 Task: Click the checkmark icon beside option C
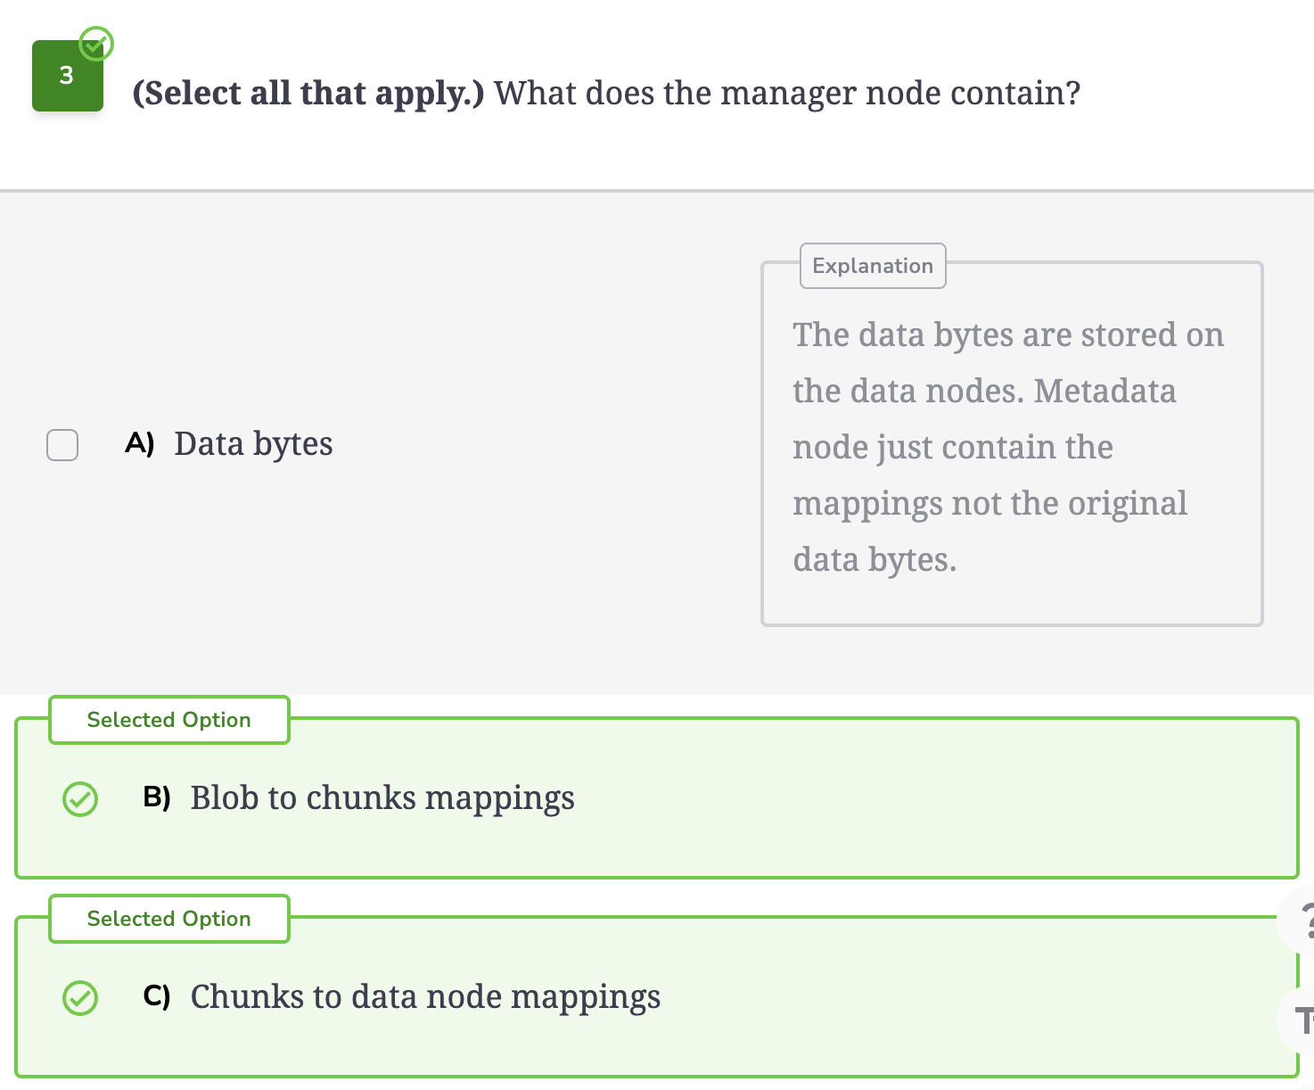coord(80,997)
